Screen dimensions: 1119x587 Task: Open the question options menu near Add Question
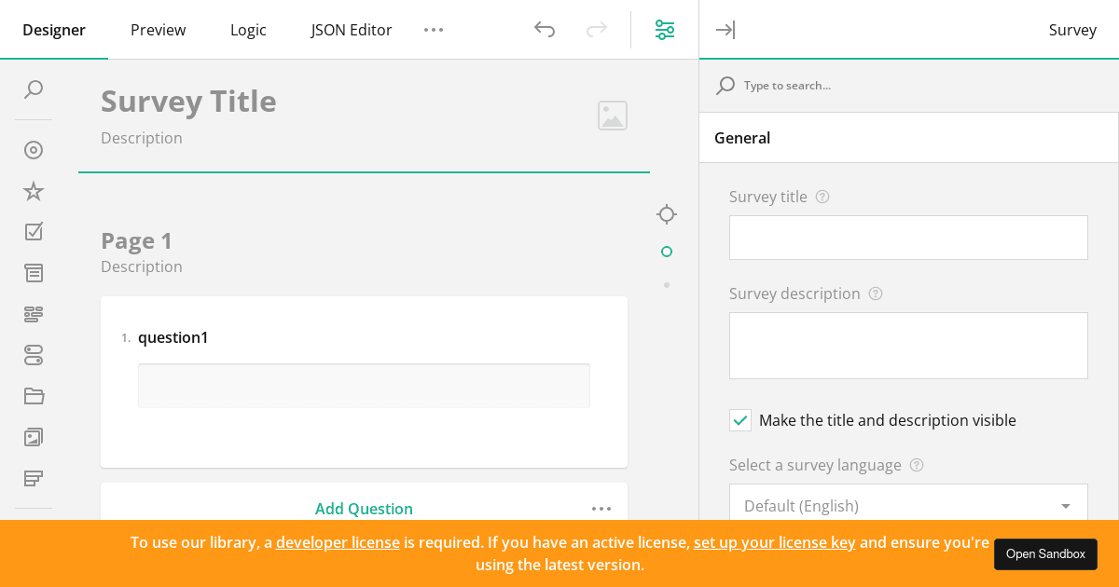coord(601,509)
